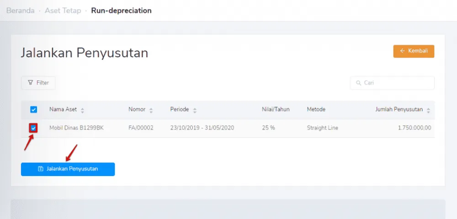457x219 pixels.
Task: Toggle the select-all header checkbox
Action: coord(33,110)
